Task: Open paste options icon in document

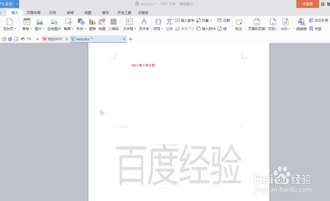Action: point(103,113)
